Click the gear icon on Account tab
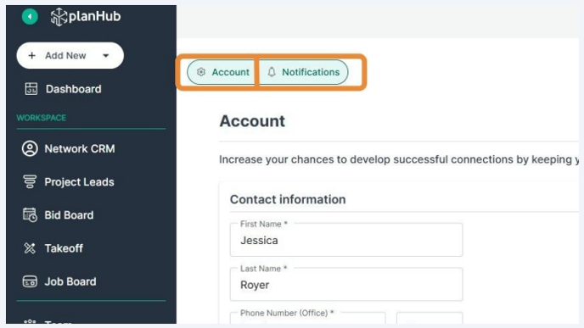Screen dimensions: 584x328 pos(201,72)
